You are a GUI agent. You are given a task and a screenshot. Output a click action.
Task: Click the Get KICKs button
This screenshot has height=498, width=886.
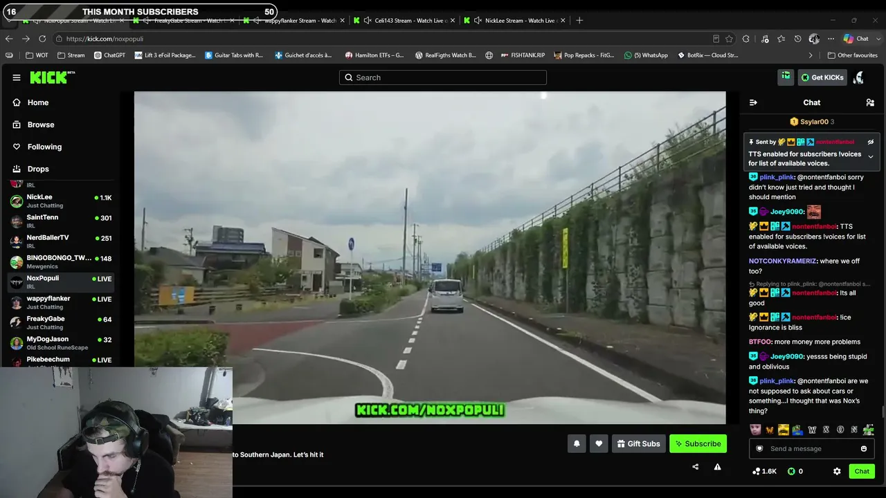822,77
